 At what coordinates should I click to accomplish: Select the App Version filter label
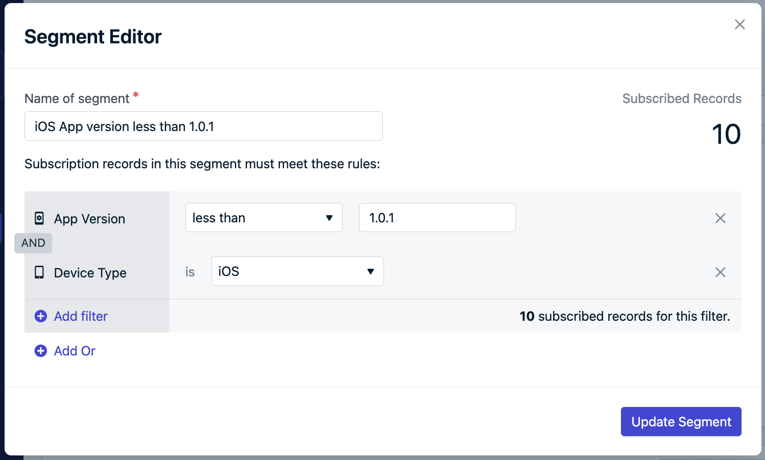point(89,219)
